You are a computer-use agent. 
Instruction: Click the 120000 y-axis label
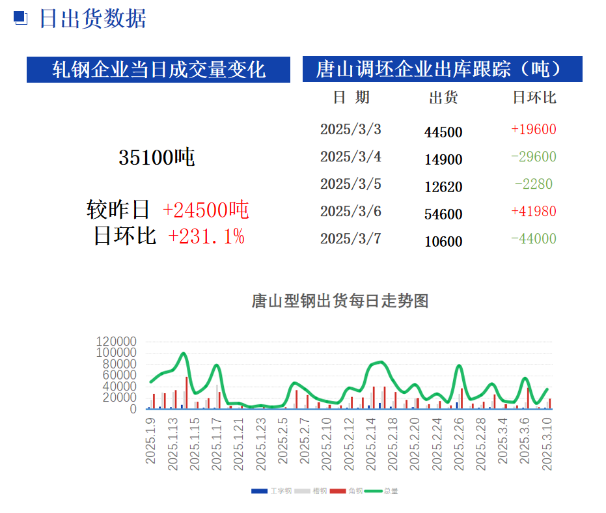[x=115, y=341]
